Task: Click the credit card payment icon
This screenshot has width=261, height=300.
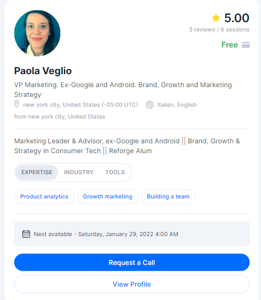Action: 246,45
